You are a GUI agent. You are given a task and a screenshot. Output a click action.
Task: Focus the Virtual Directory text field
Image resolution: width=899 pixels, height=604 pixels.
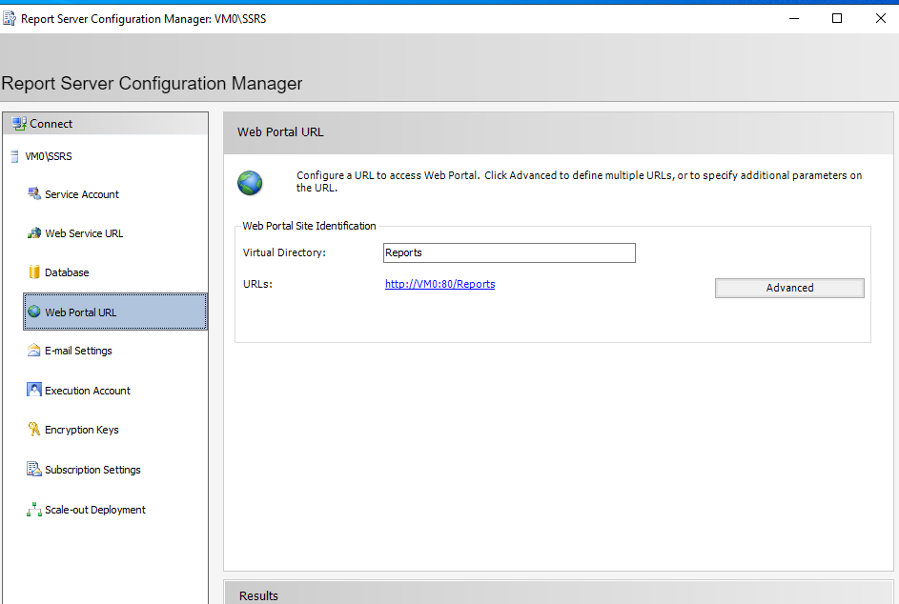(509, 252)
